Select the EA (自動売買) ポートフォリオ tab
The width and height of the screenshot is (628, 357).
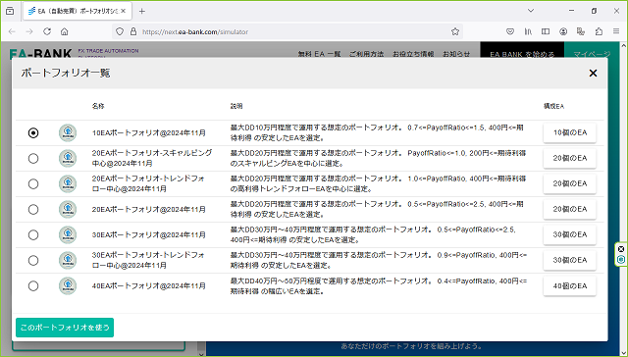point(77,11)
